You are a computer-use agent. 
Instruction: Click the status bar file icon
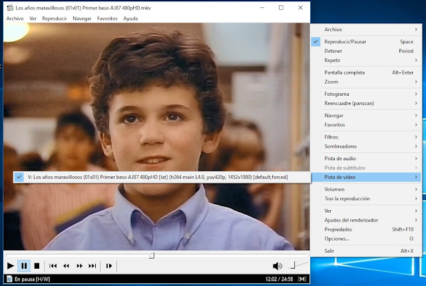click(x=9, y=279)
